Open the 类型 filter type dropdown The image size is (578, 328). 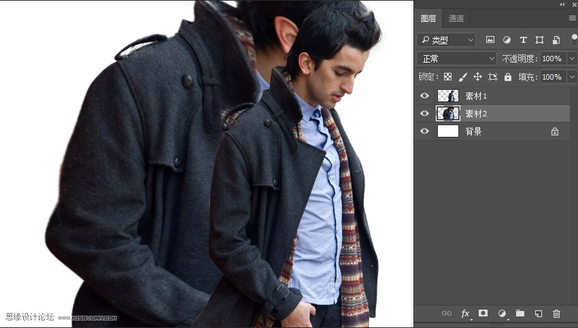(446, 40)
